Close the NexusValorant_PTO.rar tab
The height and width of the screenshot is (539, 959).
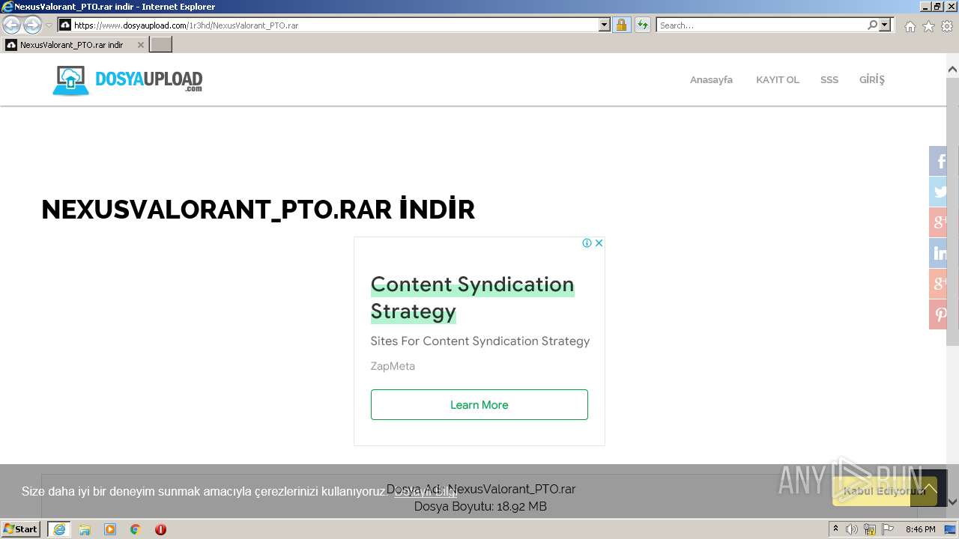[x=140, y=45]
